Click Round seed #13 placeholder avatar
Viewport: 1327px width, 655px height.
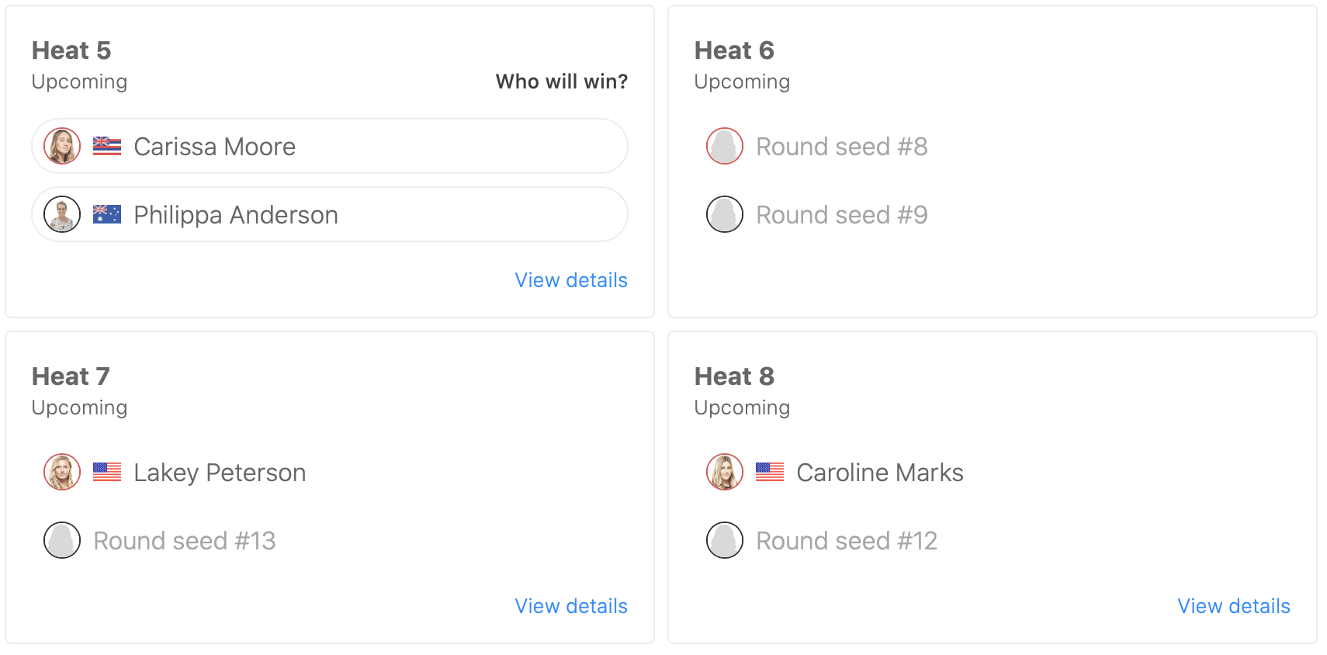click(62, 540)
